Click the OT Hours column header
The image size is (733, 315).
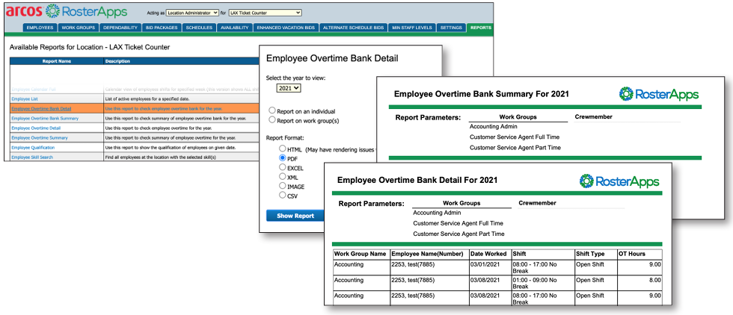(640, 254)
